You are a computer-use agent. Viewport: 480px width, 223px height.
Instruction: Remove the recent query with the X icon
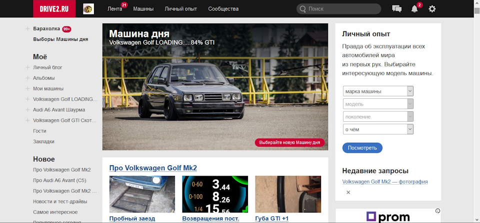coord(348,192)
